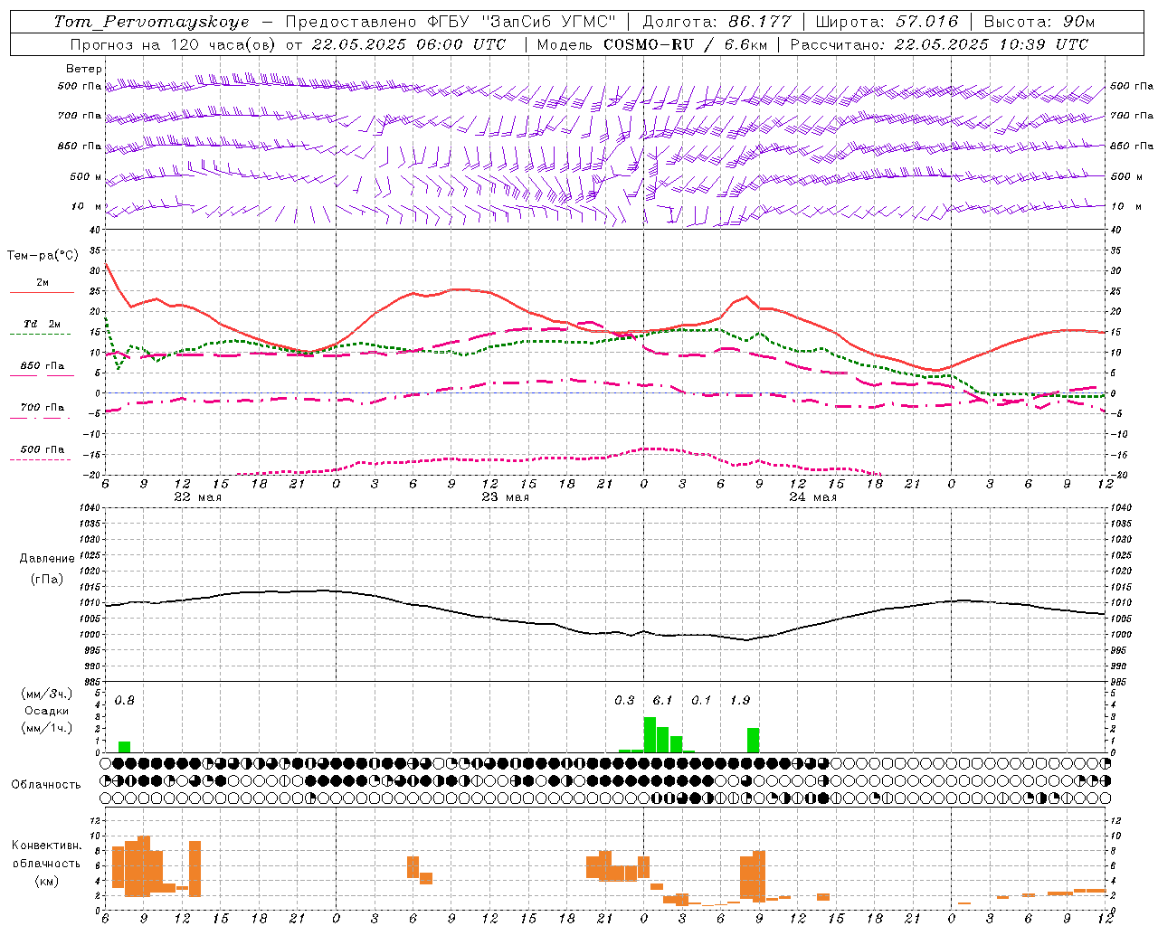
Task: Click the Долгота: 86.177 value
Action: coord(717,22)
